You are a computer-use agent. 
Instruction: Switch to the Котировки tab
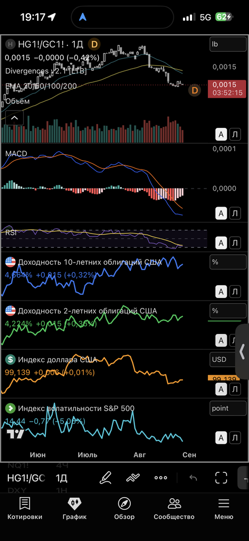pos(25,509)
